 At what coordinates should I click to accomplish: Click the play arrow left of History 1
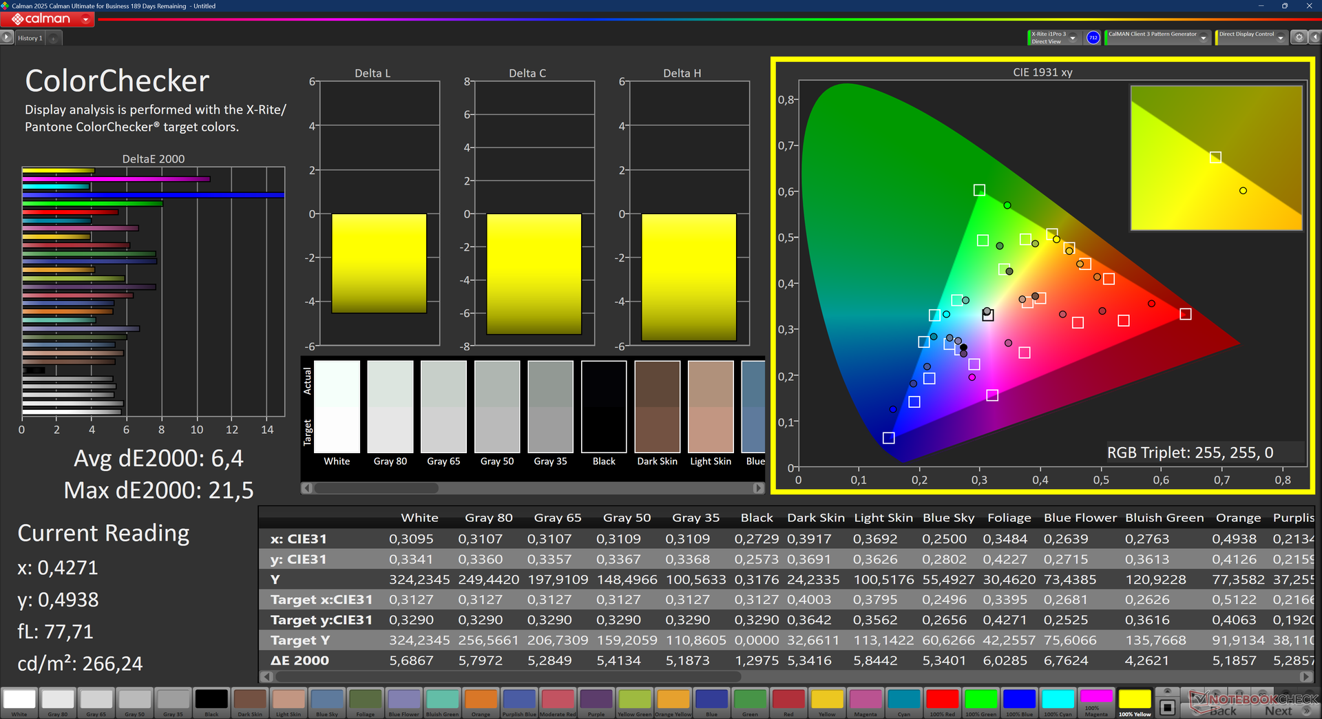7,38
